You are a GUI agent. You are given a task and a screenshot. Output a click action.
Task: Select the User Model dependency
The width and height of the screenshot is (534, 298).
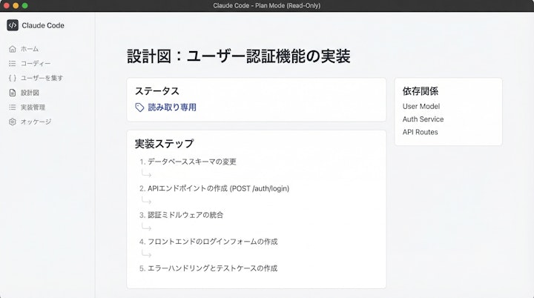point(421,106)
